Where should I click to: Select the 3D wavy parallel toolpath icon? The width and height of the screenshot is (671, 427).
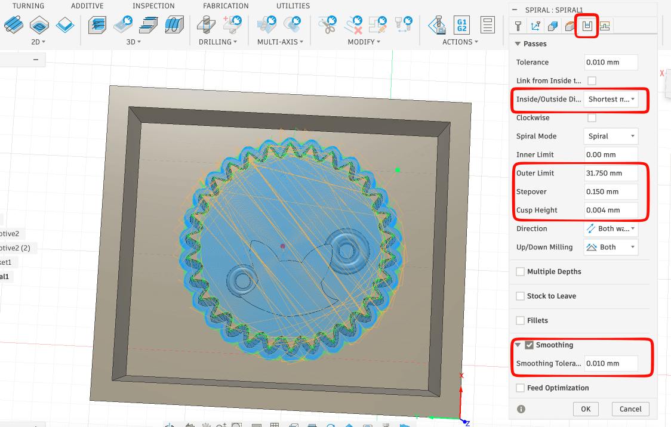point(174,25)
